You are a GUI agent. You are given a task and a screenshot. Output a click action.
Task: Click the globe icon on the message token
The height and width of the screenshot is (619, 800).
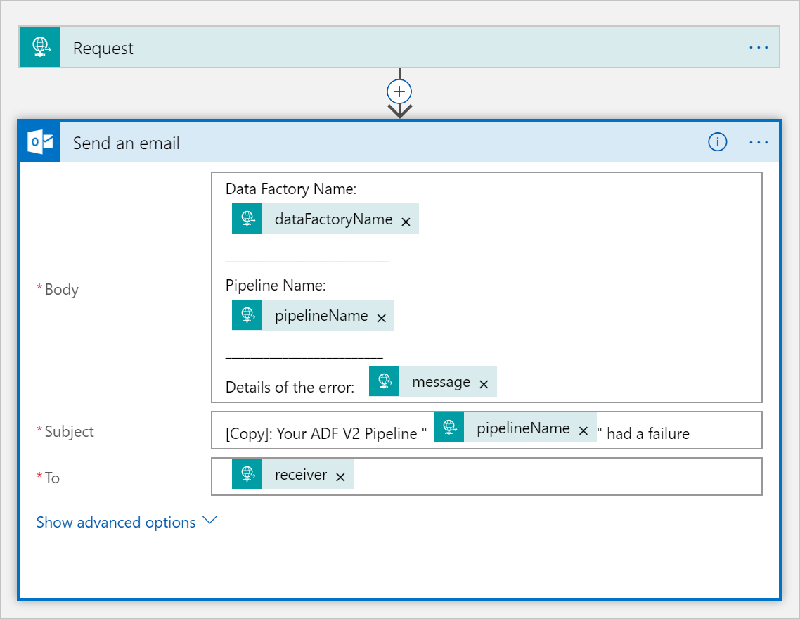(x=384, y=381)
